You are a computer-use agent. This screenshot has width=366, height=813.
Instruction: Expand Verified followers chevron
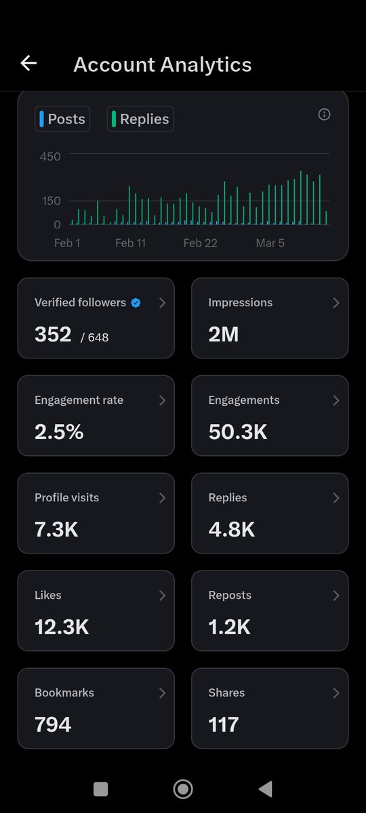(162, 303)
